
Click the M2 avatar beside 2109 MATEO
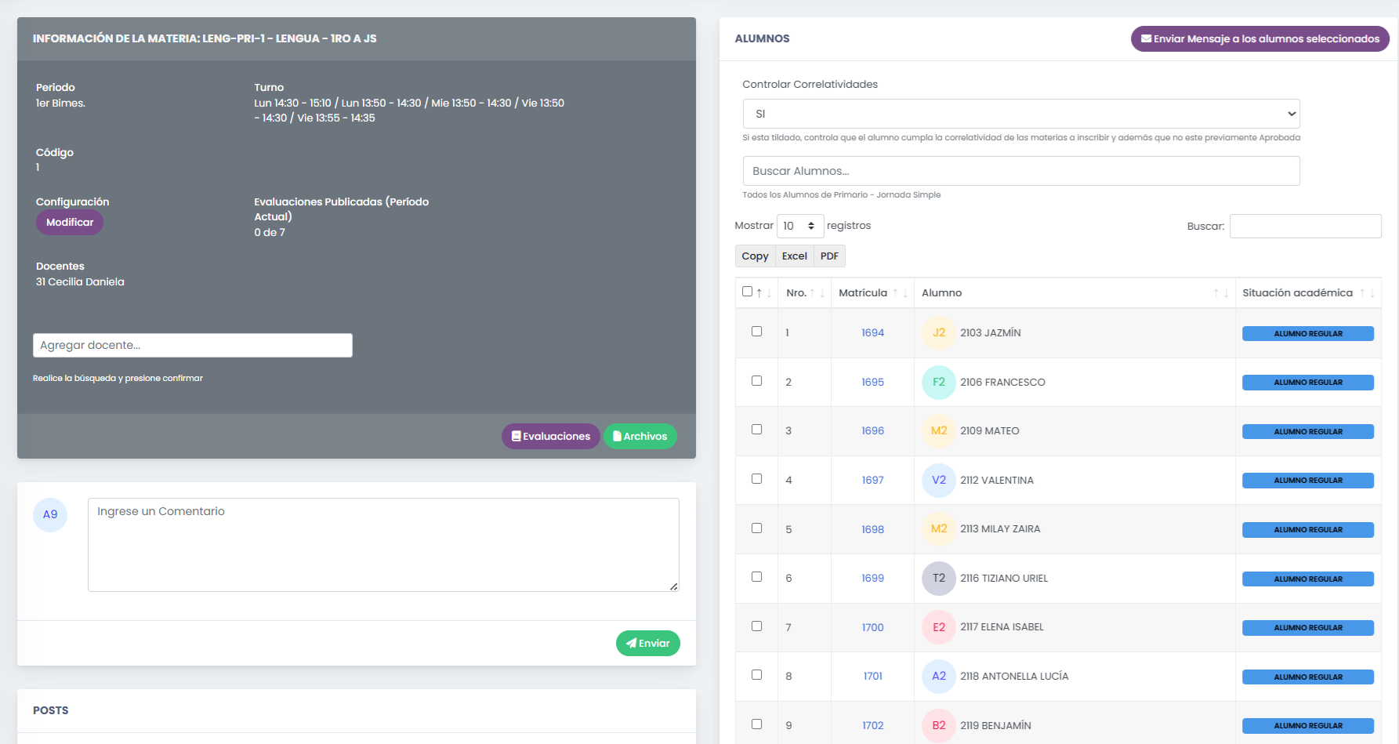tap(938, 431)
